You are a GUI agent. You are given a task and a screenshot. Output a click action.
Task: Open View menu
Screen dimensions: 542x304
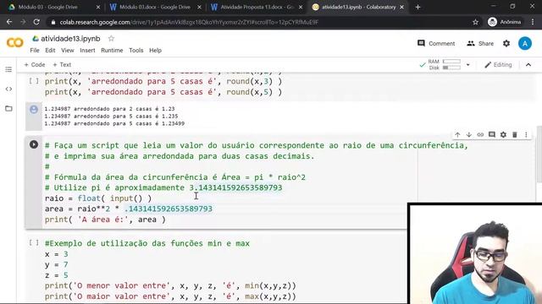click(68, 51)
